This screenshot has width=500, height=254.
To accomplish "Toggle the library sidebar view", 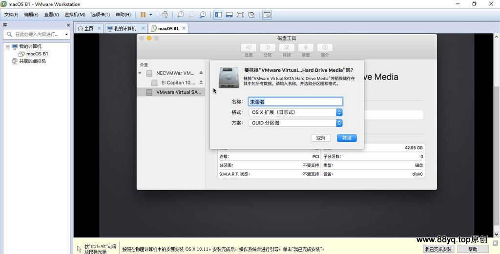I will pos(218,15).
